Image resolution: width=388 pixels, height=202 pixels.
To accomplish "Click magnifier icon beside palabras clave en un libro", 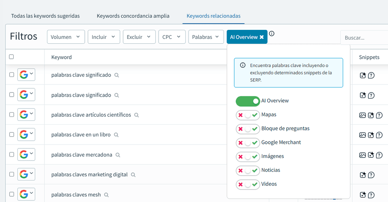I will (116, 135).
